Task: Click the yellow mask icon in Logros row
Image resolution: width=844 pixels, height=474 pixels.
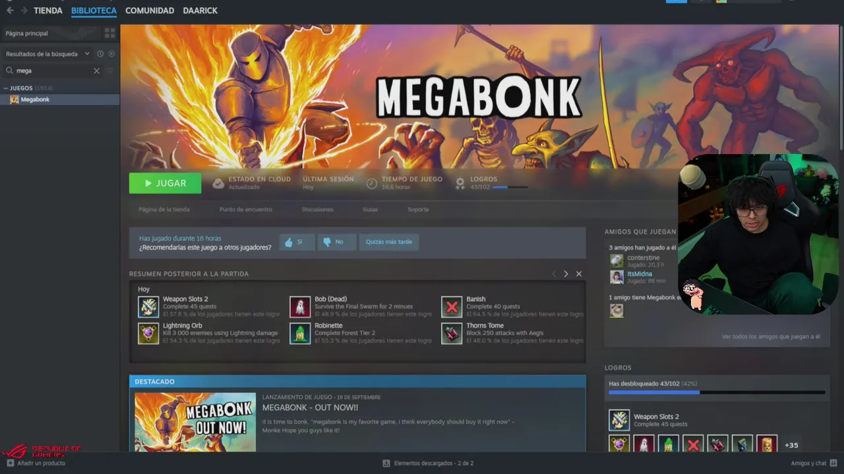Action: pos(767,445)
